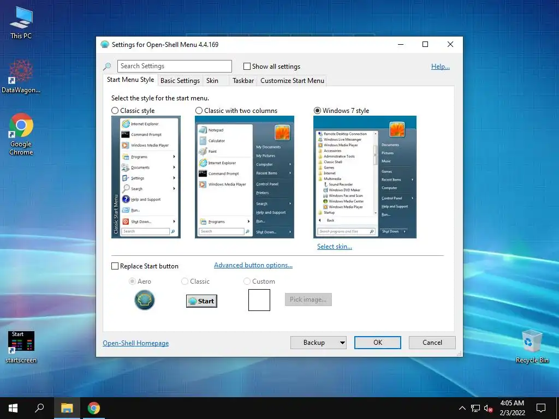Expand the Backup dropdown arrow
The image size is (559, 419).
342,343
